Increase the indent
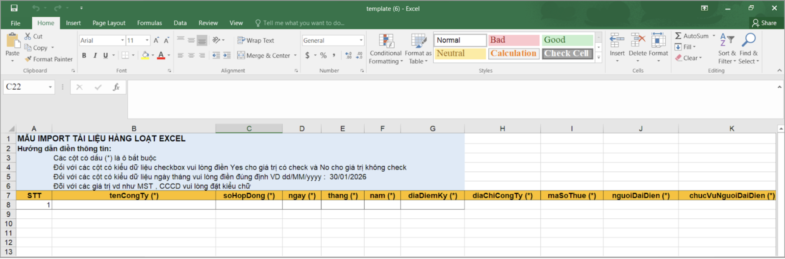Viewport: 785px width, 259px height. click(x=227, y=55)
